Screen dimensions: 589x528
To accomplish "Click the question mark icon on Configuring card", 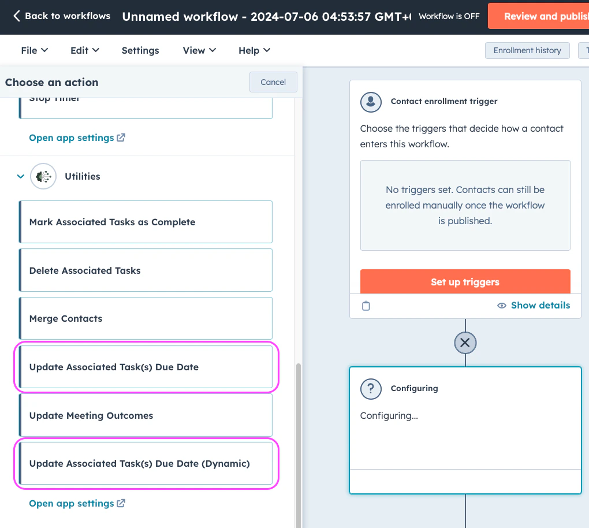I will coord(371,389).
